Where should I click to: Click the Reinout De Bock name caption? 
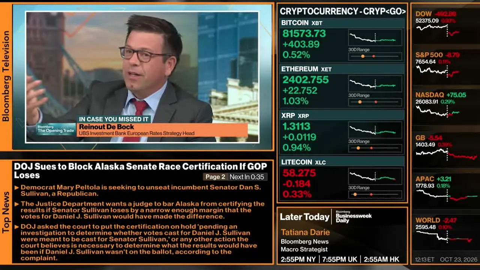pyautogui.click(x=106, y=127)
